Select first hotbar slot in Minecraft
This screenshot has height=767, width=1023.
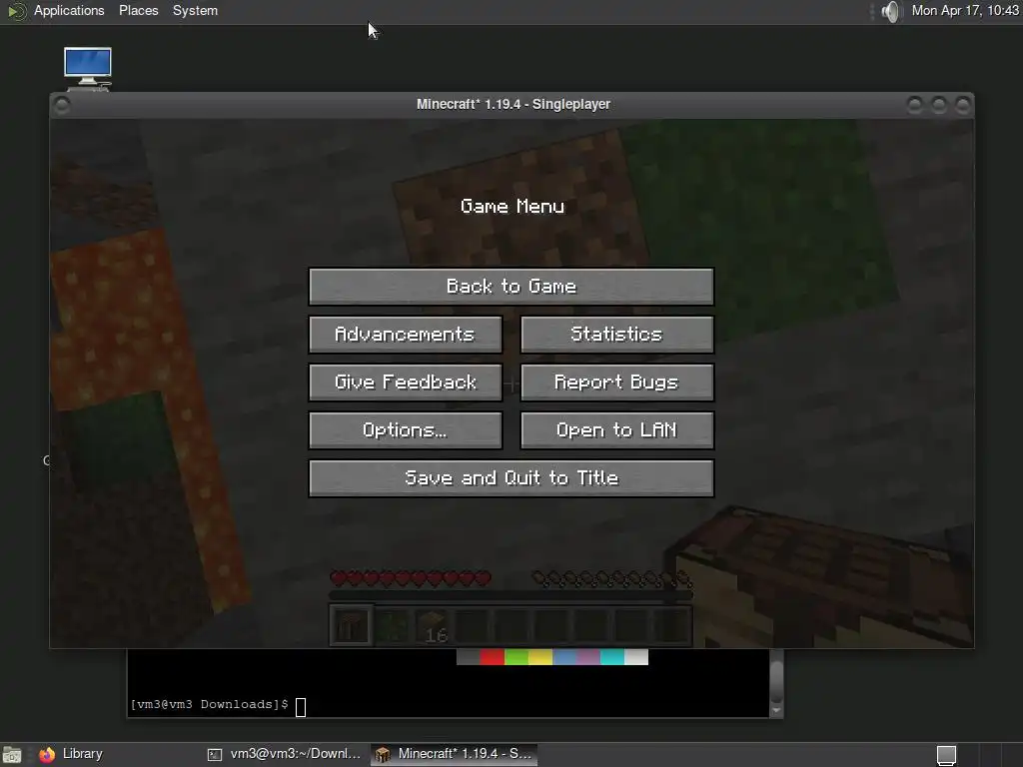tap(351, 626)
